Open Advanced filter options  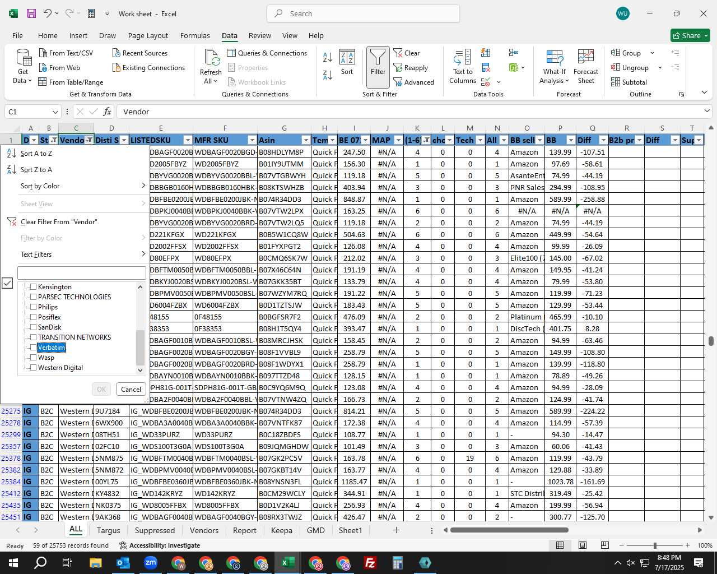coord(414,82)
